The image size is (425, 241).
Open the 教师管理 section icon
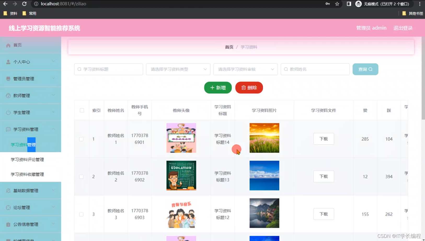8,95
